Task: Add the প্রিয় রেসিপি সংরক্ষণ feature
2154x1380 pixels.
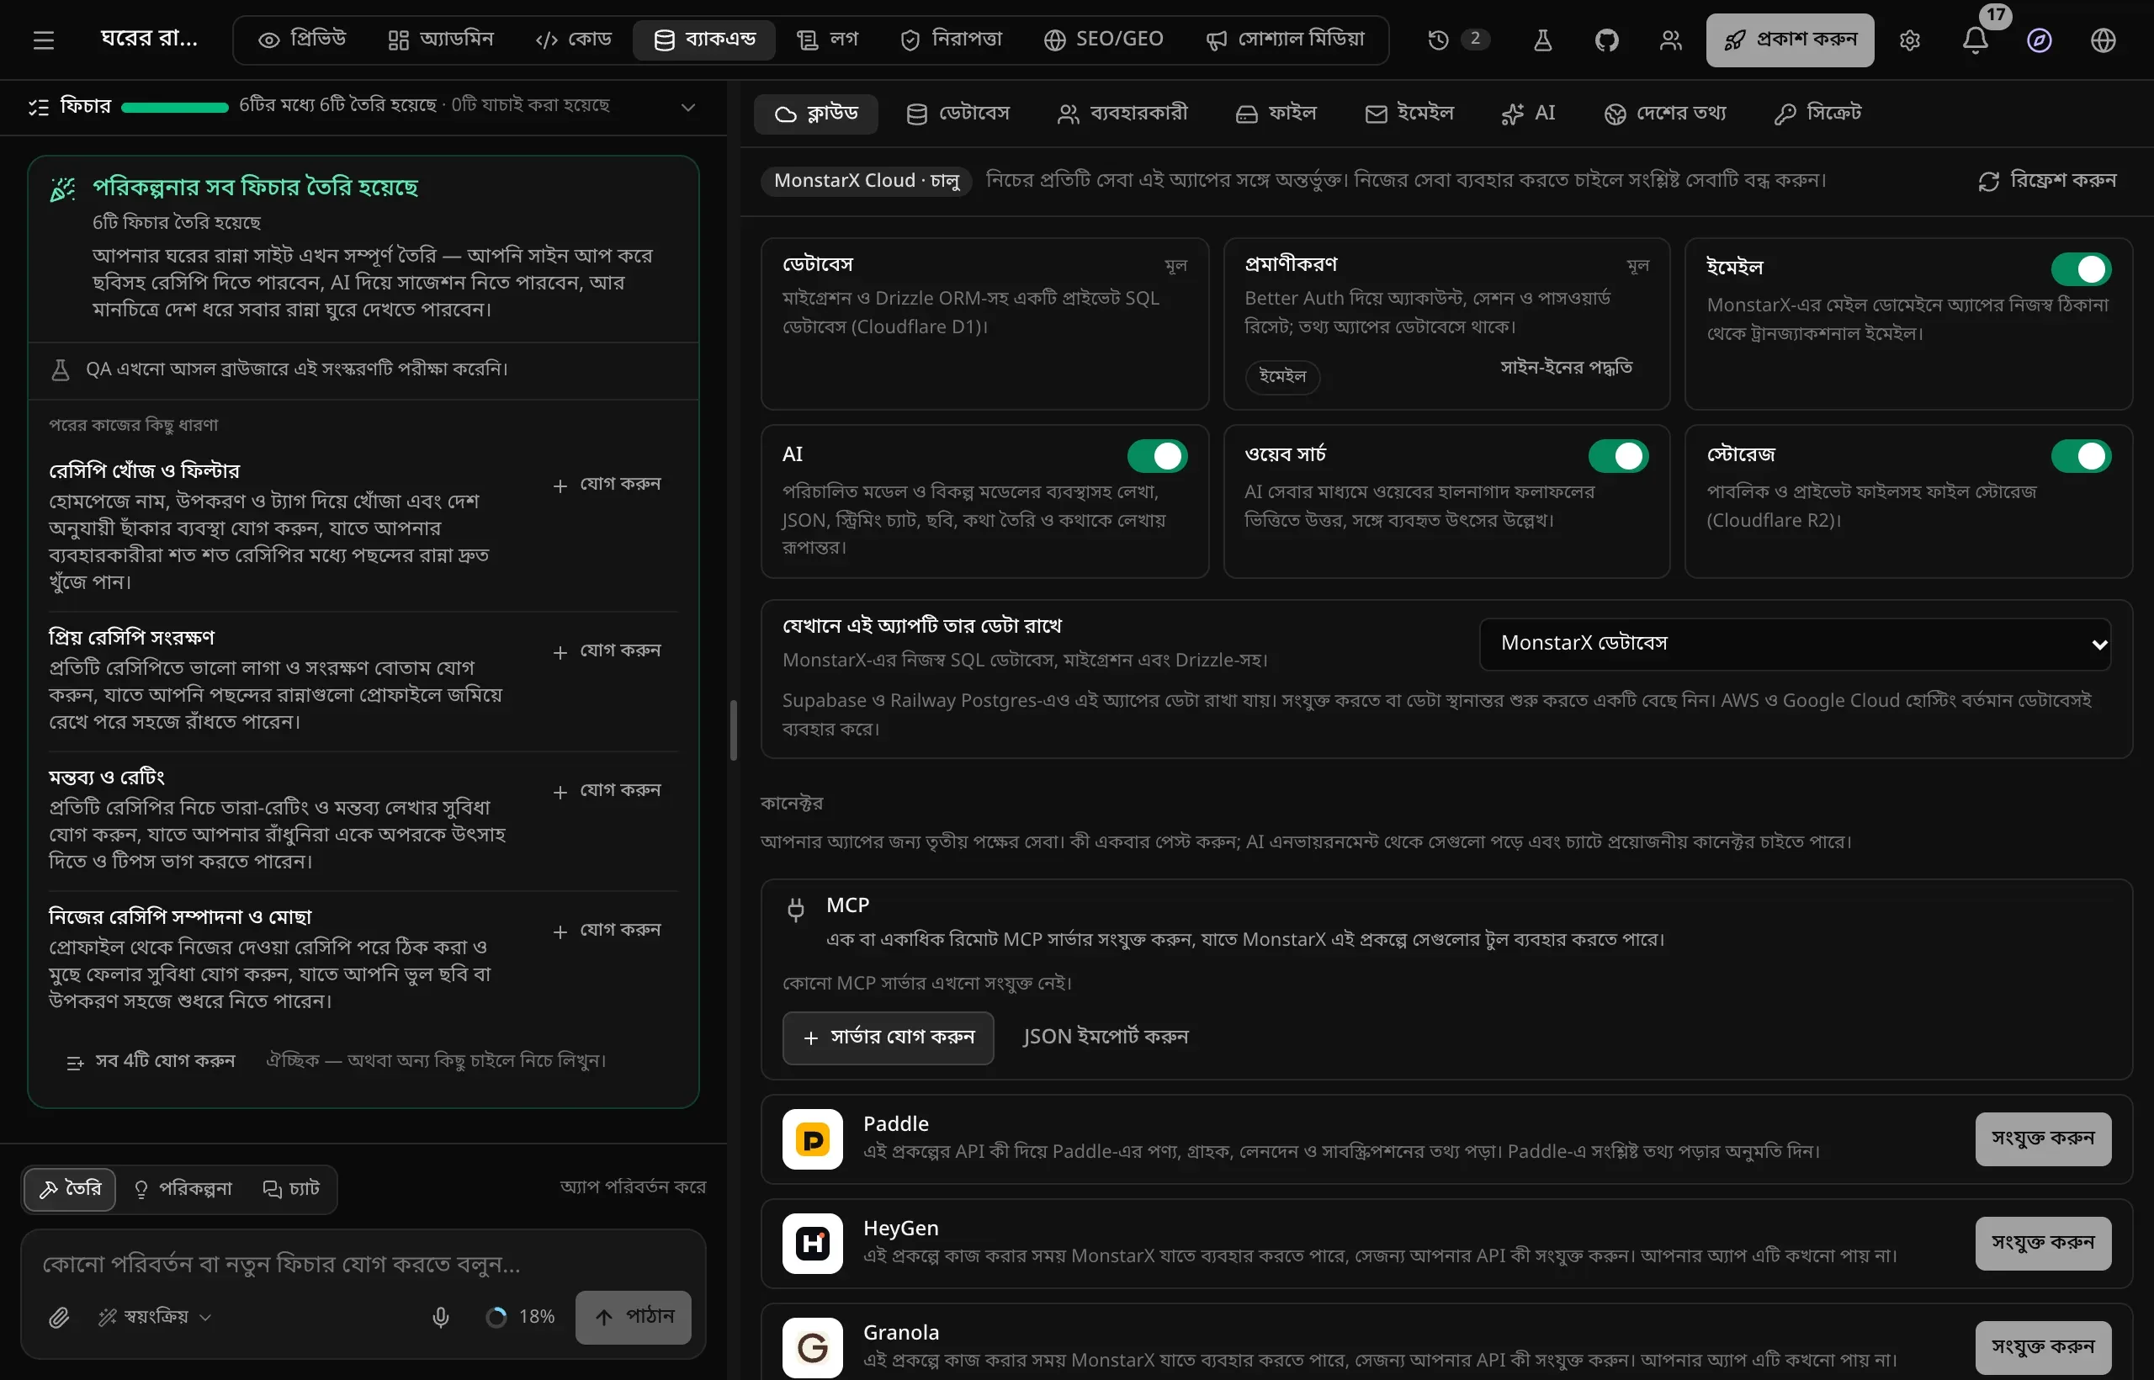Action: [x=607, y=651]
